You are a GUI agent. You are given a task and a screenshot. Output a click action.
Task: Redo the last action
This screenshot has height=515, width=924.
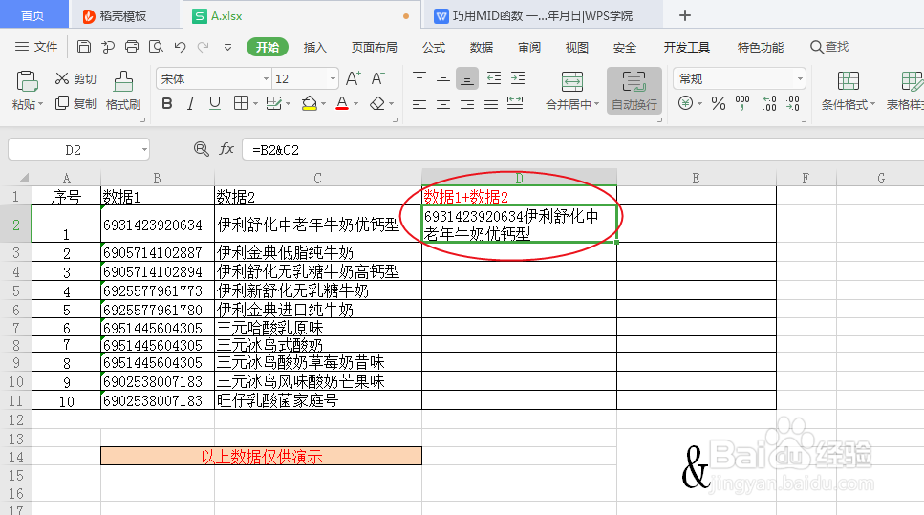(204, 47)
